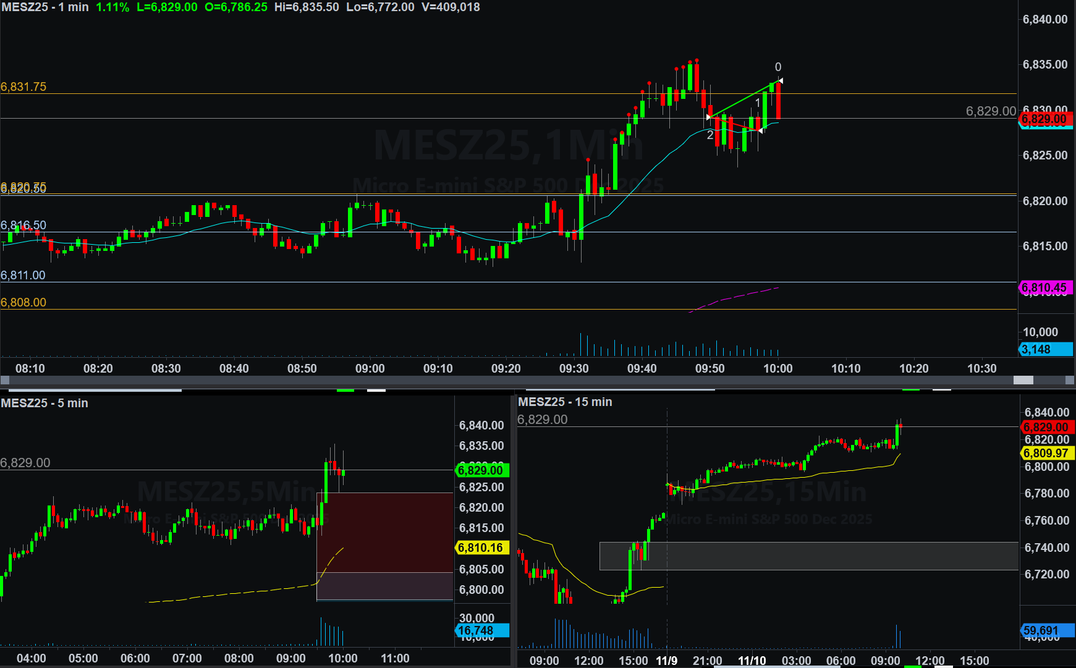Viewport: 1076px width, 668px height.
Task: Click right scroll arrow on 1-min chart scrollbar
Action: tap(1070, 380)
